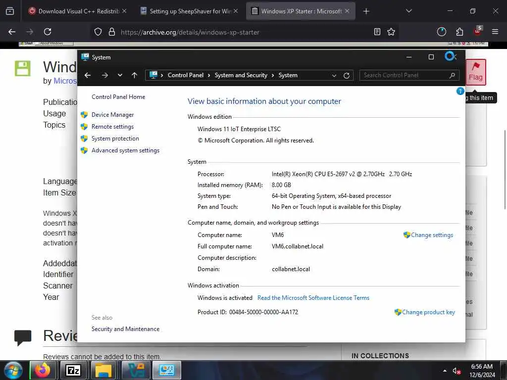Screen dimensions: 507x380
Task: Go up one level in Control Panel
Action: click(135, 75)
